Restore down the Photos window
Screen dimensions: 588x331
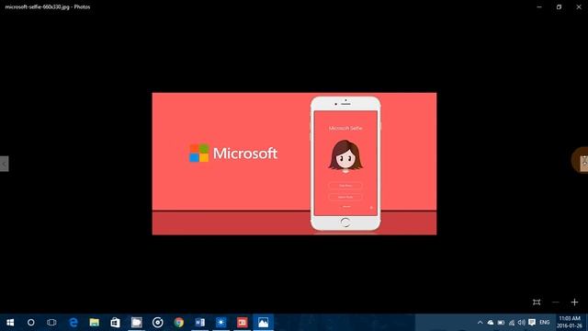click(x=559, y=6)
